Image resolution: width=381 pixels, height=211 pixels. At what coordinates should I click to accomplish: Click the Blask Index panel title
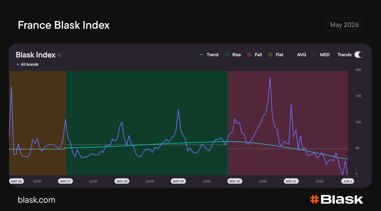point(36,55)
